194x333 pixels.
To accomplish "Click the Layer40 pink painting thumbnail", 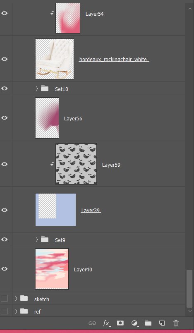I will 52,269.
